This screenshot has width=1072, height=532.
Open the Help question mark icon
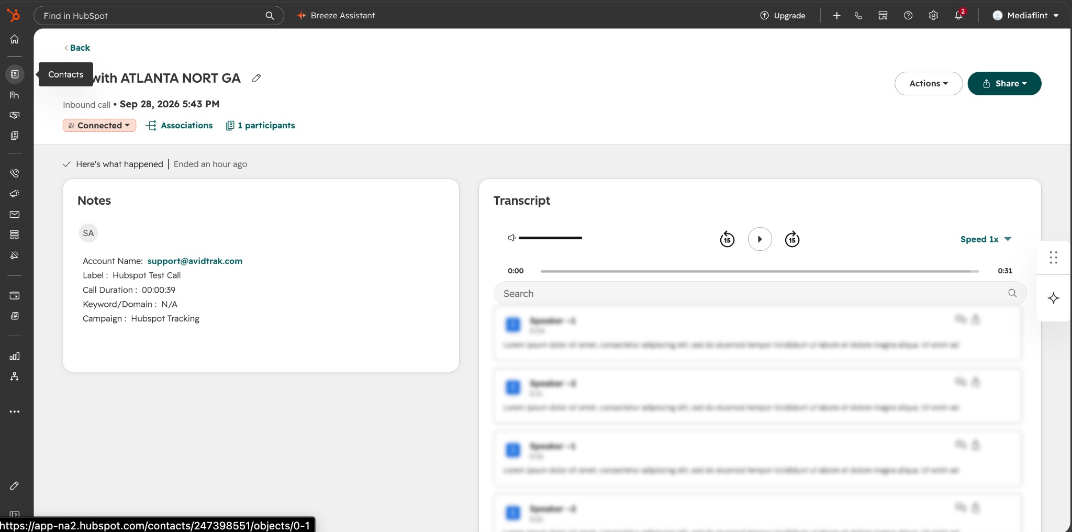(908, 16)
